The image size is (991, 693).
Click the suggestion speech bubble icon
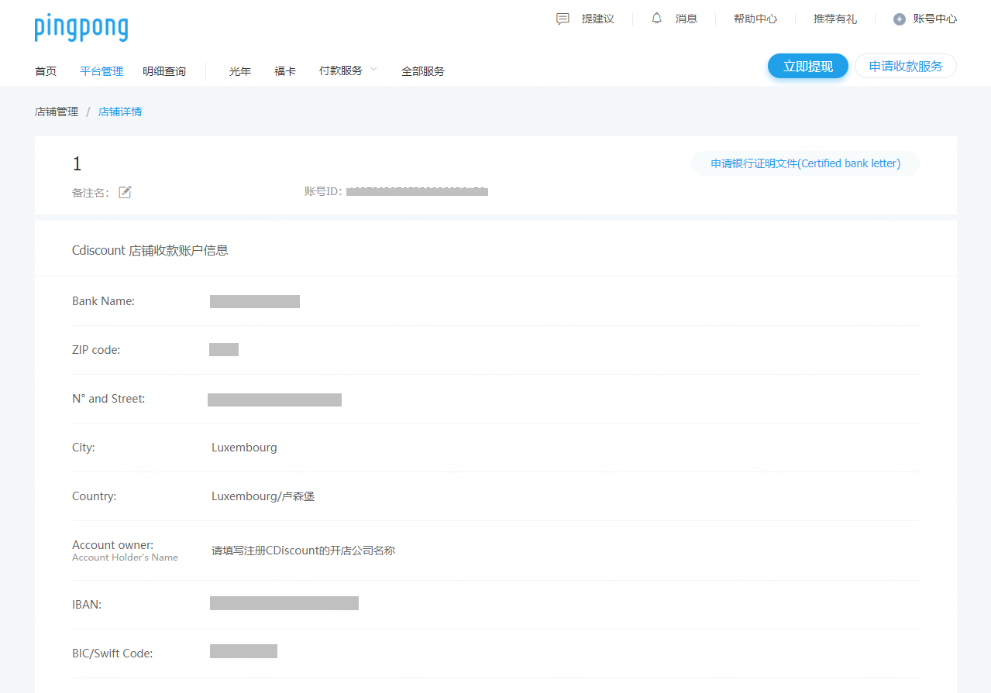coord(563,19)
